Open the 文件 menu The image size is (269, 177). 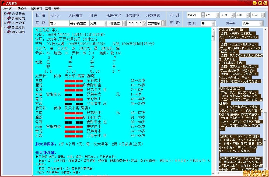click(x=8, y=8)
